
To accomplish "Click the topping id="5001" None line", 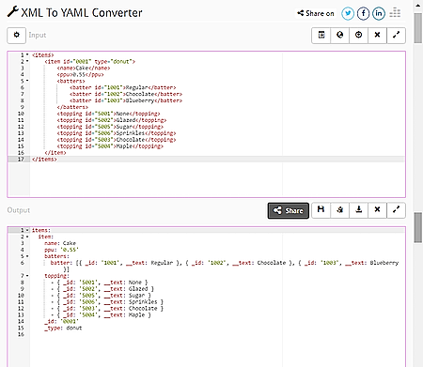I will pyautogui.click(x=108, y=114).
